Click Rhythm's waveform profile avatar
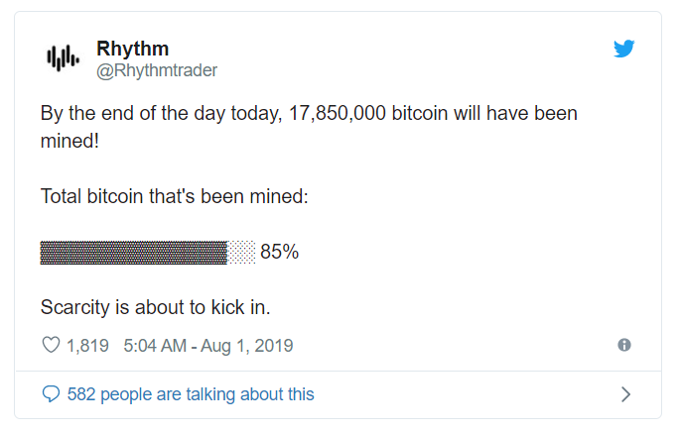The height and width of the screenshot is (433, 681). (x=63, y=58)
